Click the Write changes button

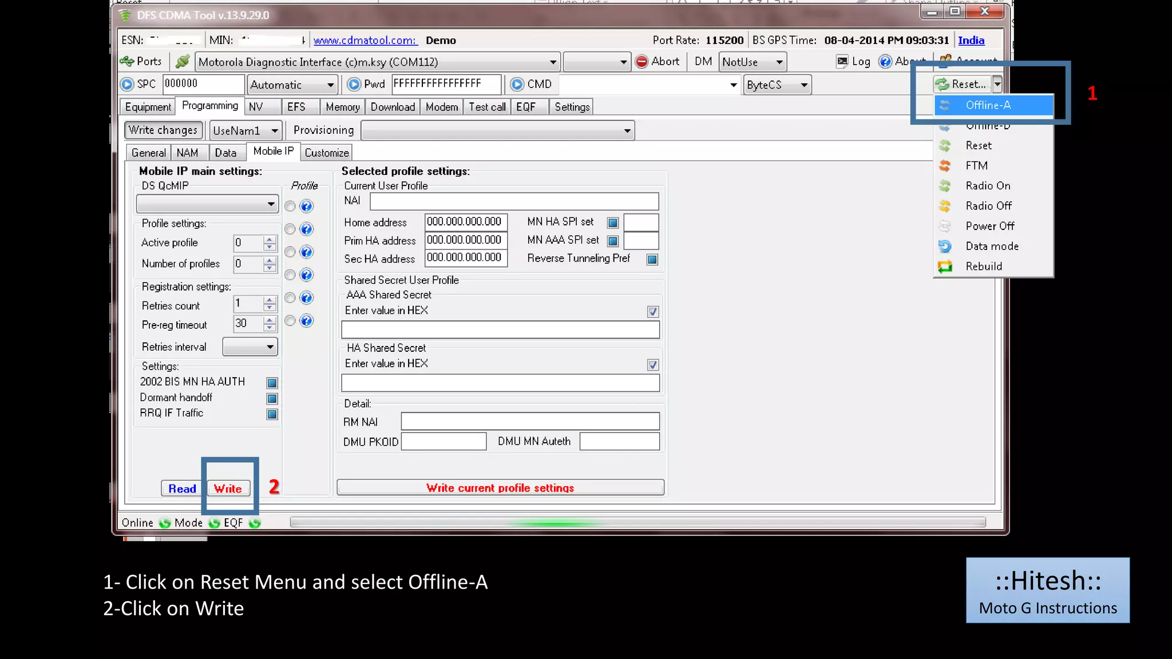tap(163, 130)
